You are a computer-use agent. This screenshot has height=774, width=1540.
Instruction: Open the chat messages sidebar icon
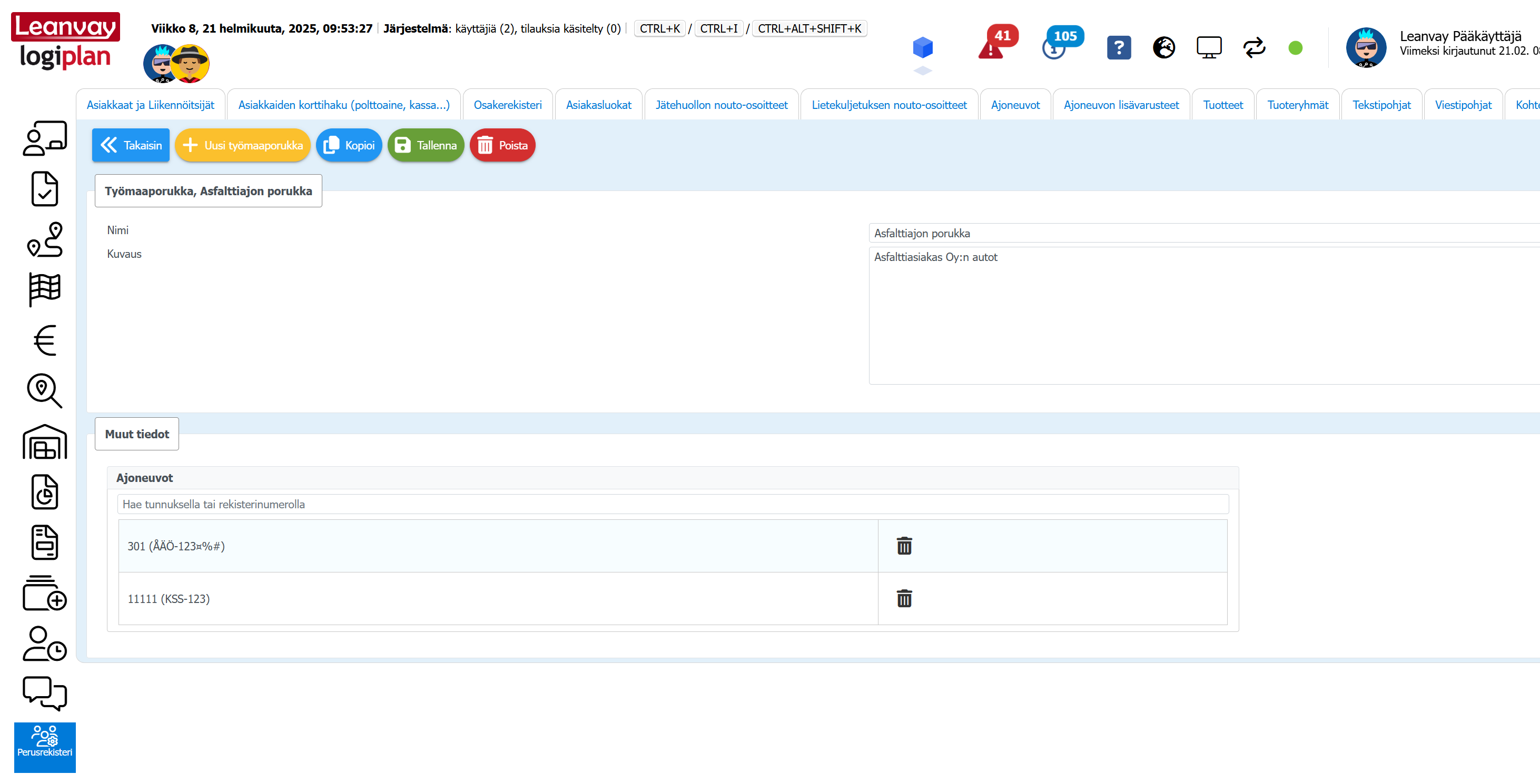pos(45,694)
